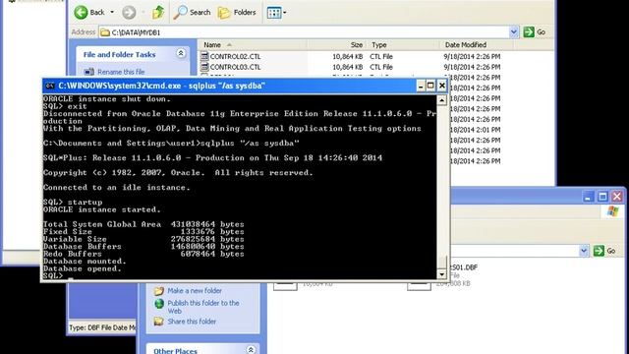
Task: Click the 'Database opened.' output line
Action: click(83, 268)
